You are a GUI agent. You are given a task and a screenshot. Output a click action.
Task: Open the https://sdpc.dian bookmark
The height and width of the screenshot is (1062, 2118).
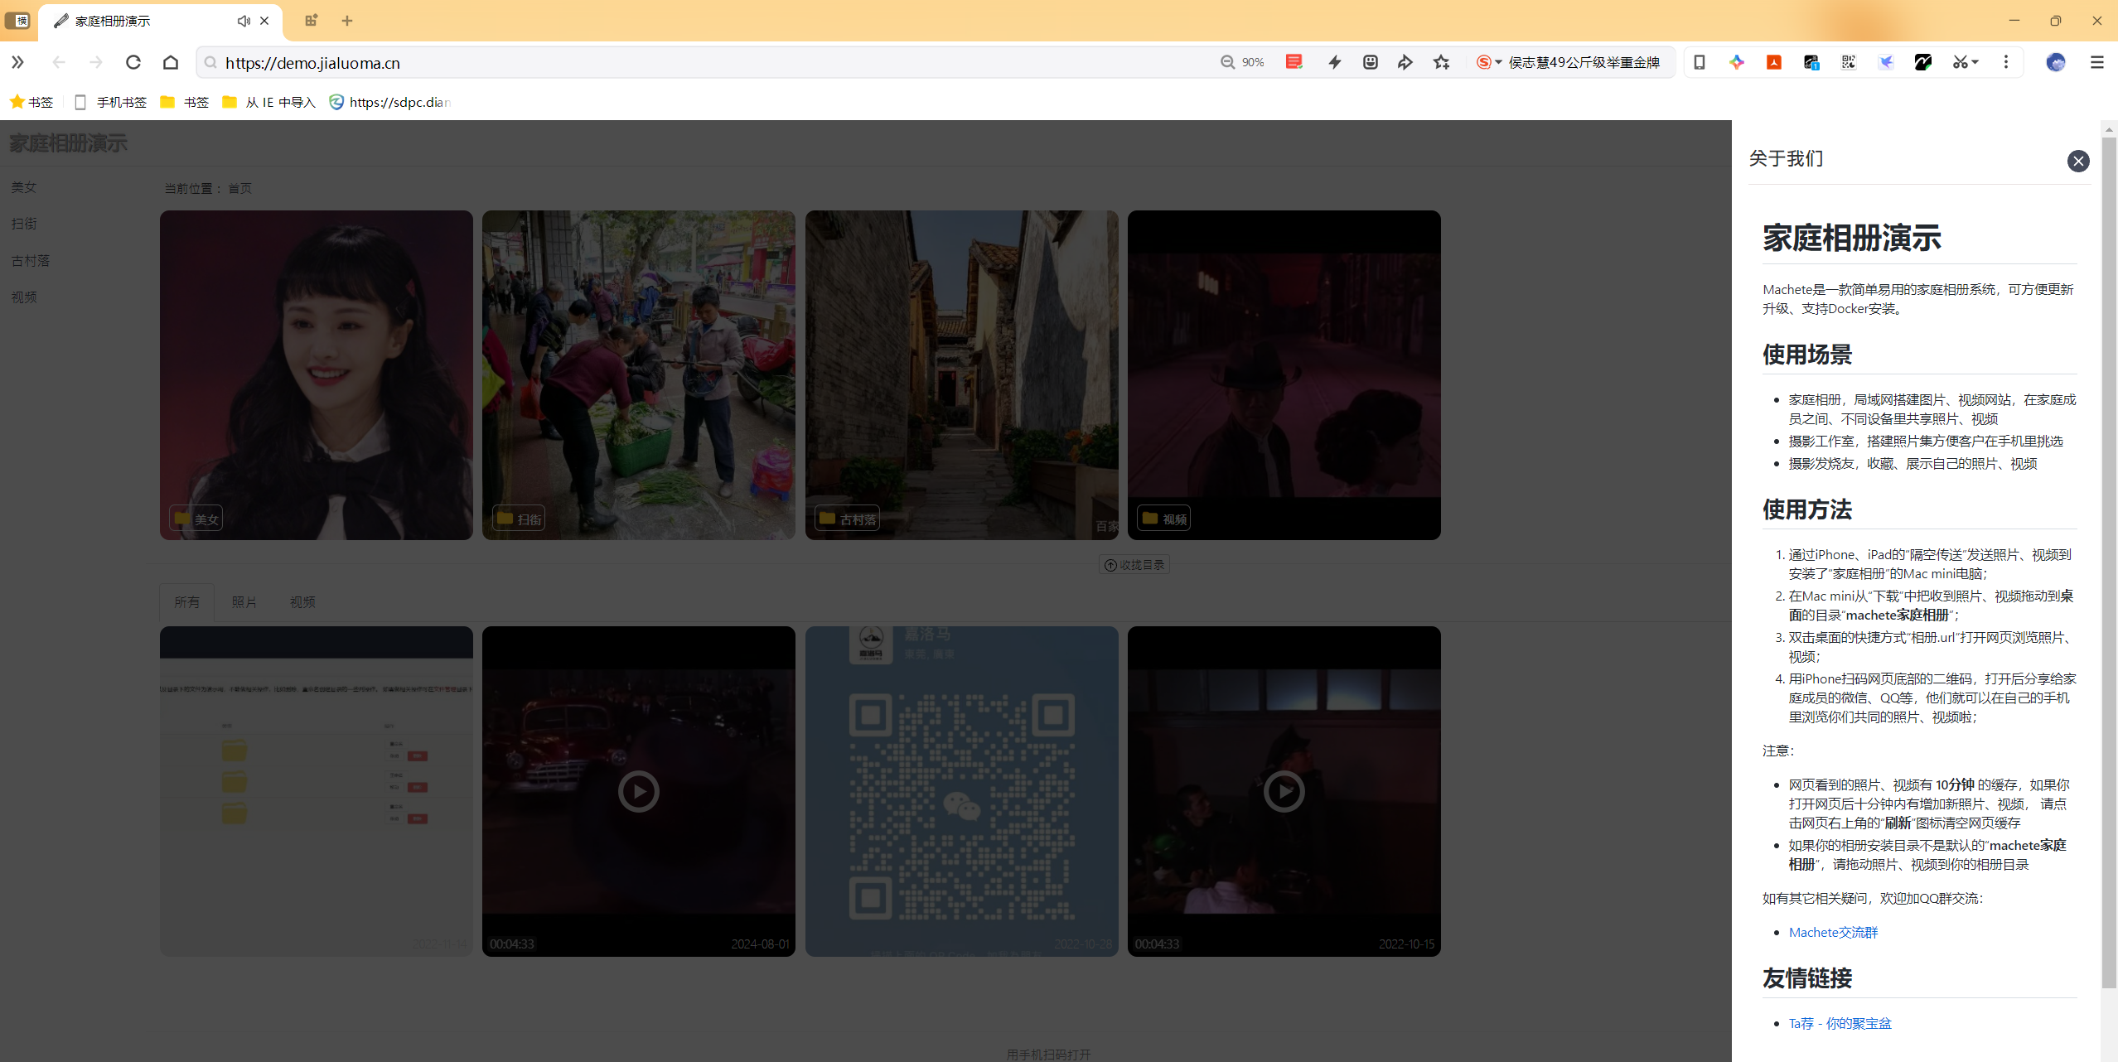[x=389, y=102]
